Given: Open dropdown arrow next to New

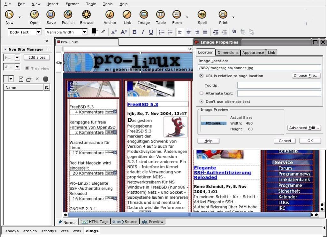Looking at the screenshot, I should pos(19,17).
